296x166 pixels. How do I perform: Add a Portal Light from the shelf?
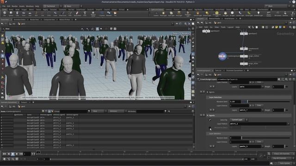(x=249, y=13)
